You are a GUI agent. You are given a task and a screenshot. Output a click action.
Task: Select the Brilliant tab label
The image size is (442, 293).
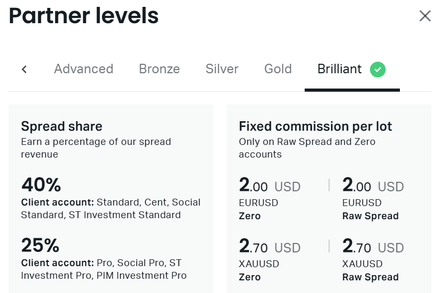click(x=339, y=69)
